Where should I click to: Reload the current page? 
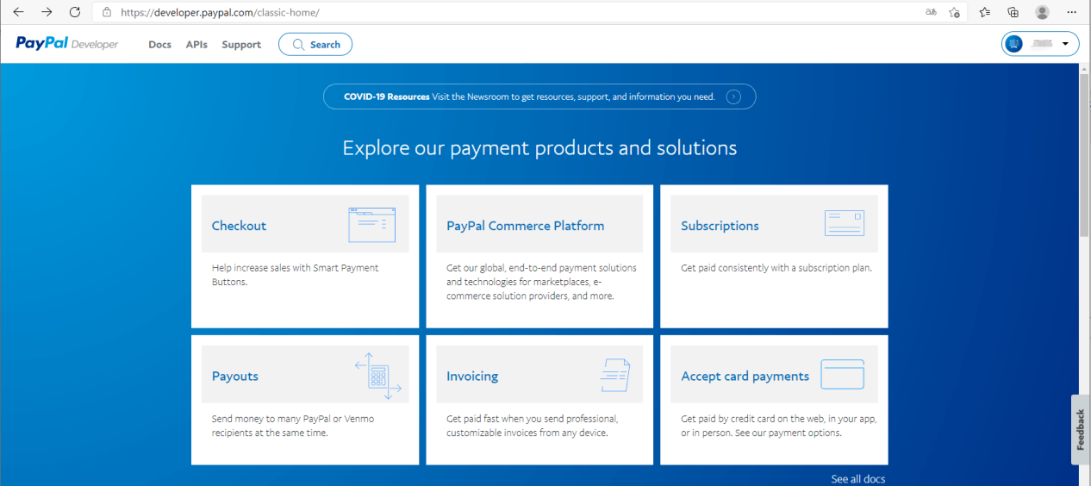coord(75,12)
